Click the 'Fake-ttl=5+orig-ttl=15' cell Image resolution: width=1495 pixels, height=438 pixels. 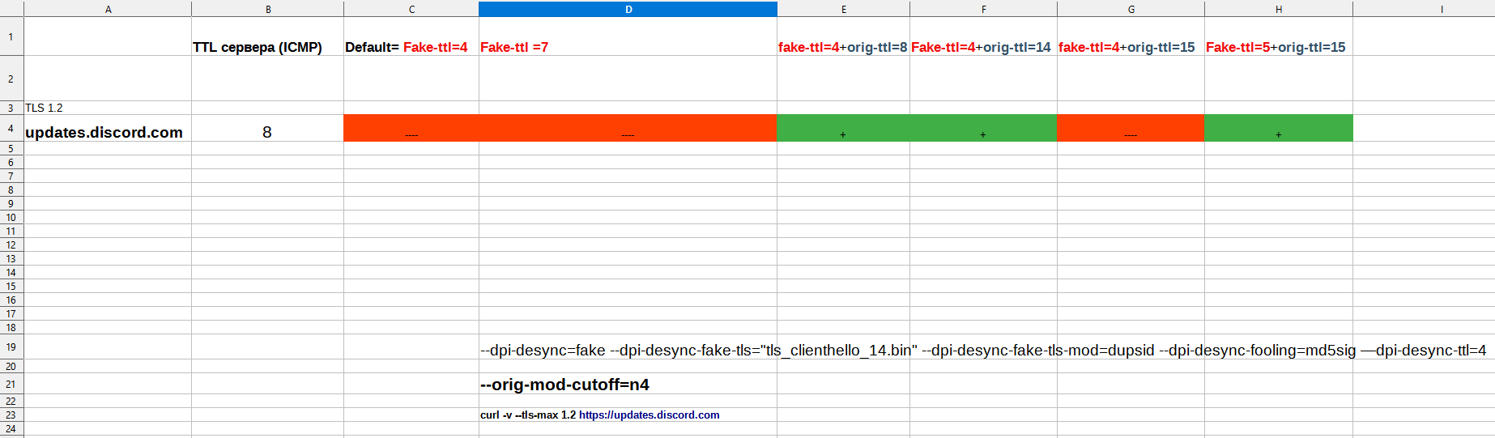pyautogui.click(x=1279, y=36)
